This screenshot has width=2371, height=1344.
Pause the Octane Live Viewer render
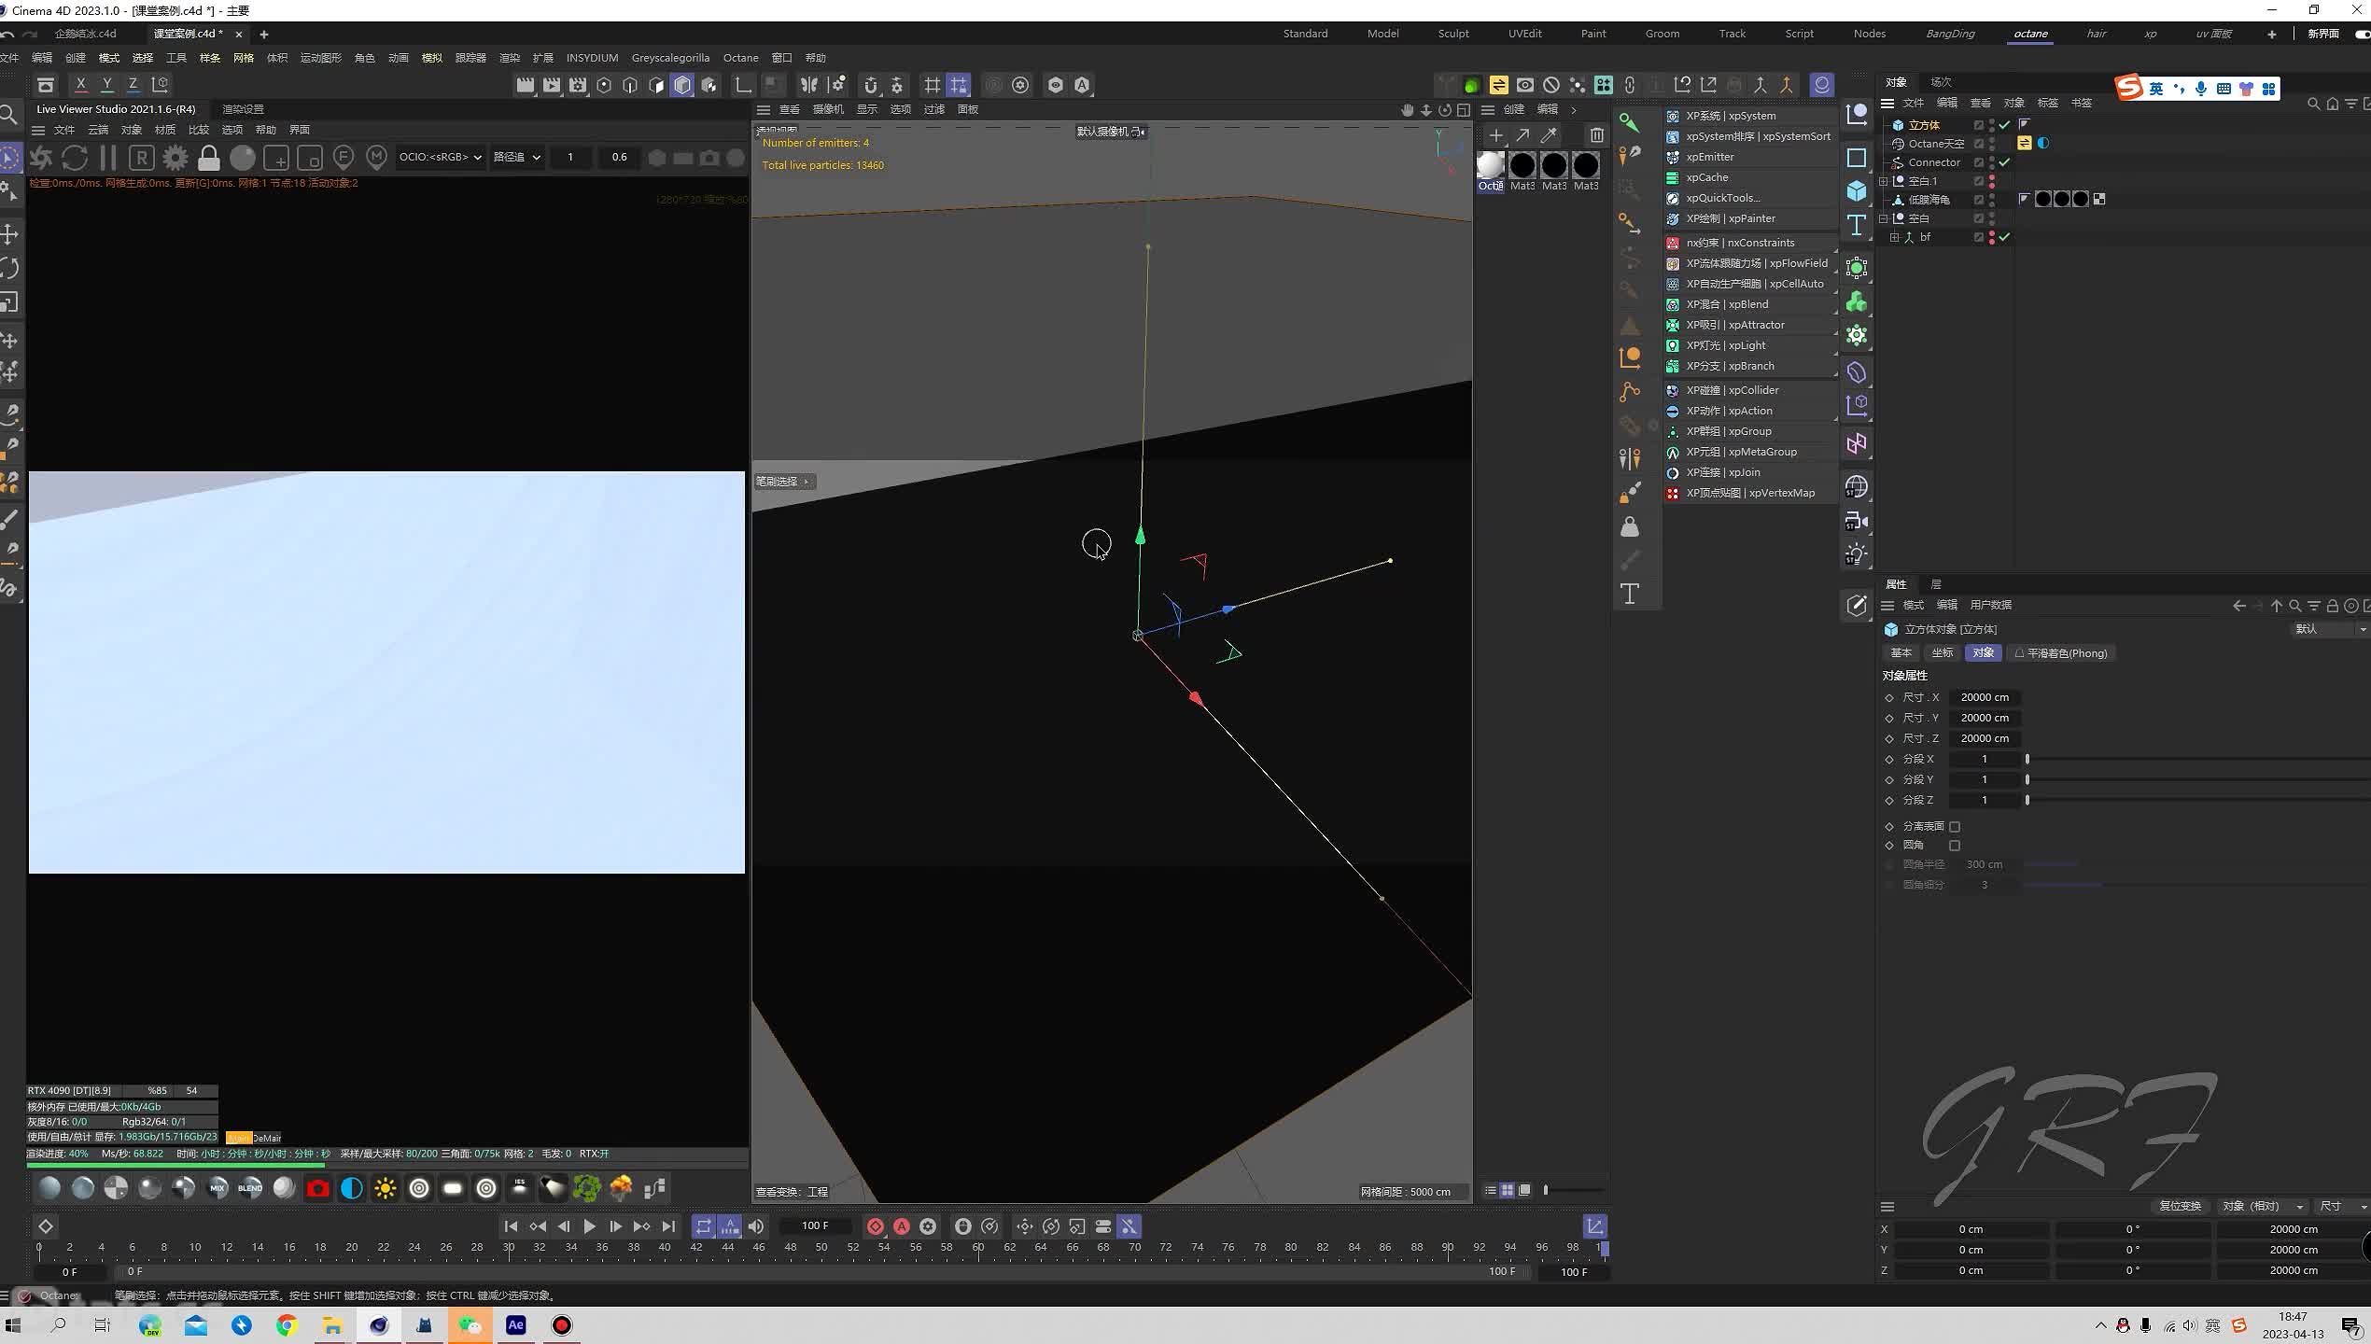[108, 158]
